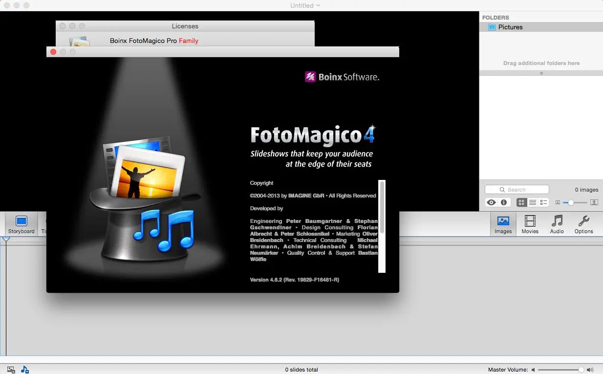Viewport: 603px width, 374px height.
Task: Show image info with the 'i' button
Action: point(504,202)
